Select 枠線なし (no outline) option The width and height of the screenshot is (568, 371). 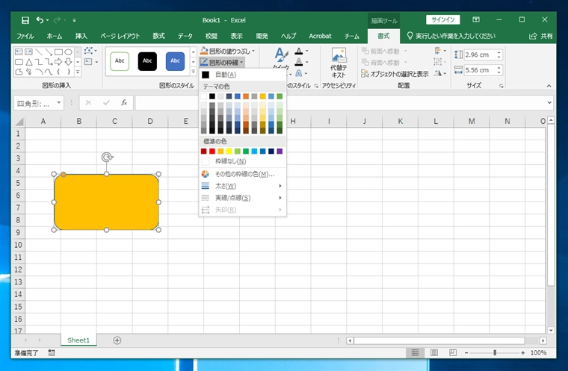pos(230,161)
